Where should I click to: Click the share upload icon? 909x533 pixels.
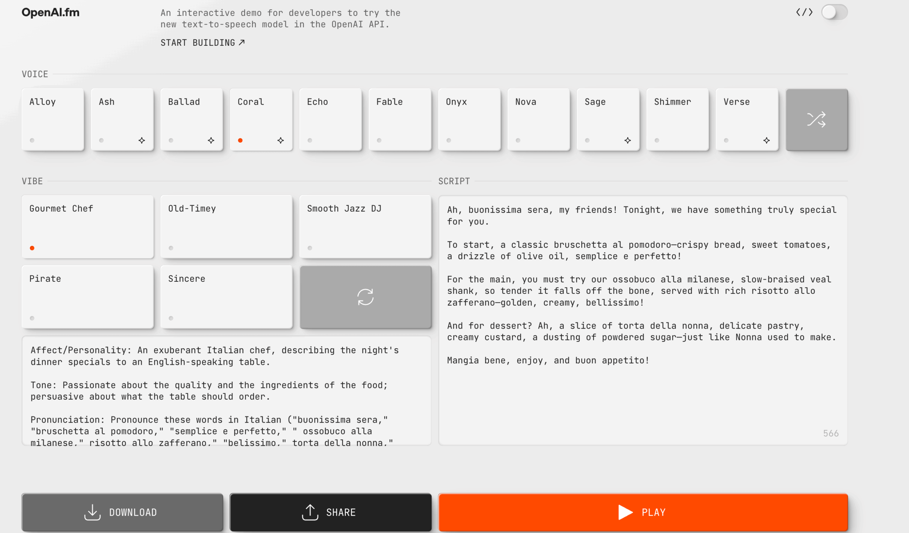pos(310,512)
